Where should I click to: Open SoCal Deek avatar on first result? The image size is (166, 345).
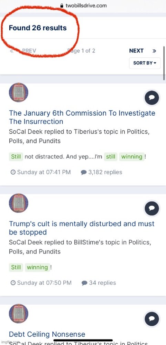click(x=19, y=92)
